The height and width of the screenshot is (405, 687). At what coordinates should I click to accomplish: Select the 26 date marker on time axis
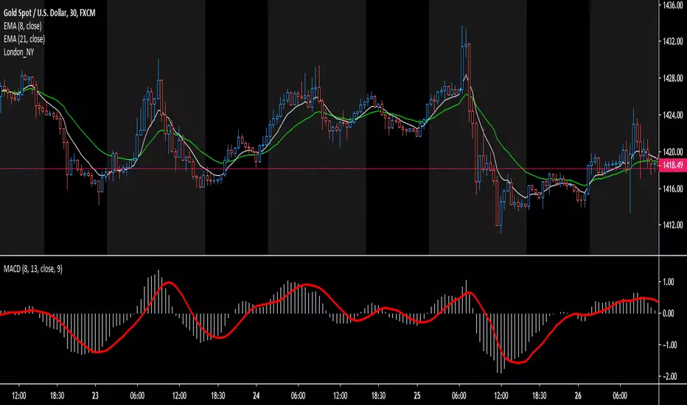click(x=578, y=396)
